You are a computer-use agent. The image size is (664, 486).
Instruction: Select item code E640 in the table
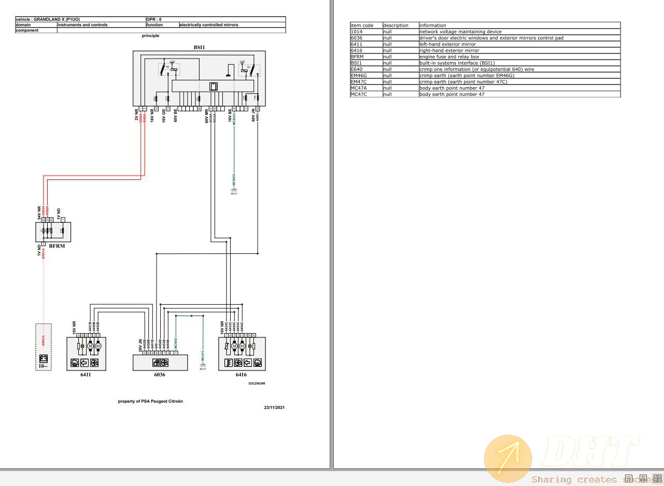366,69
